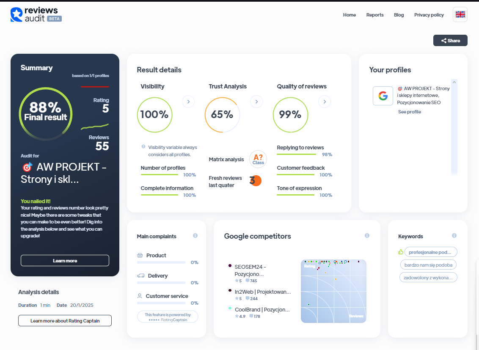Click the A? Class matrix badge
The image size is (479, 350).
point(258,159)
